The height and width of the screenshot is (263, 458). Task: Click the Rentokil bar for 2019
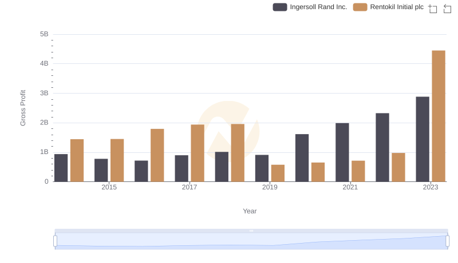pos(278,173)
